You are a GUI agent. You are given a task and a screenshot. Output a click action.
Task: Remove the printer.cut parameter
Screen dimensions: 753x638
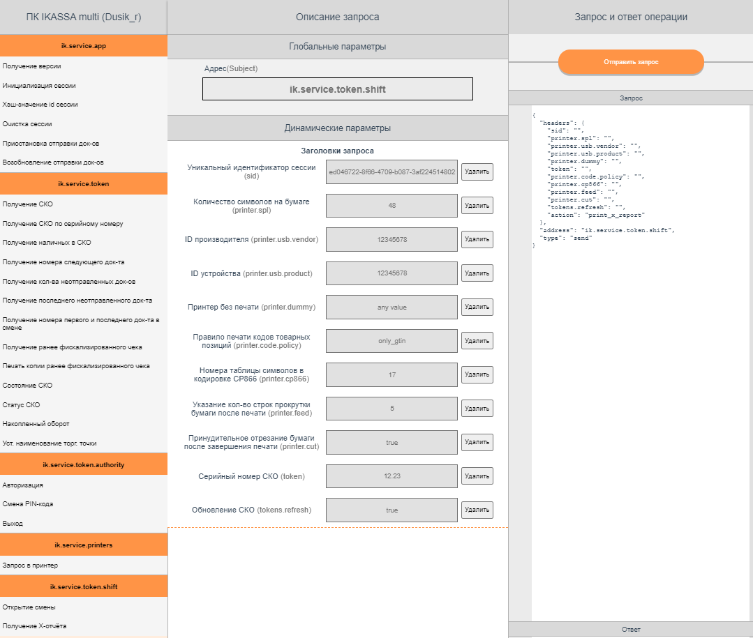(x=477, y=442)
